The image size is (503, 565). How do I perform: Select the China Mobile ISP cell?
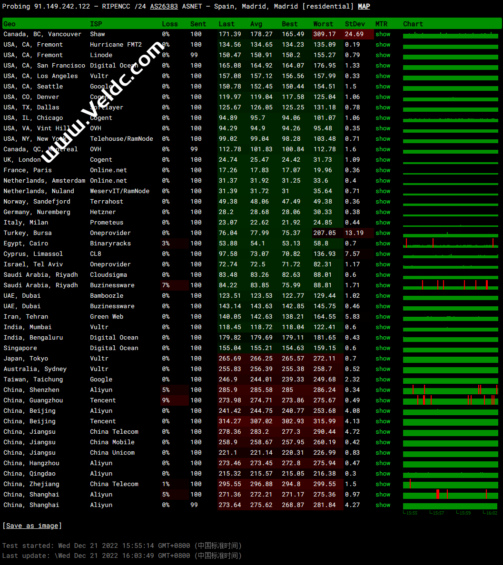point(112,442)
